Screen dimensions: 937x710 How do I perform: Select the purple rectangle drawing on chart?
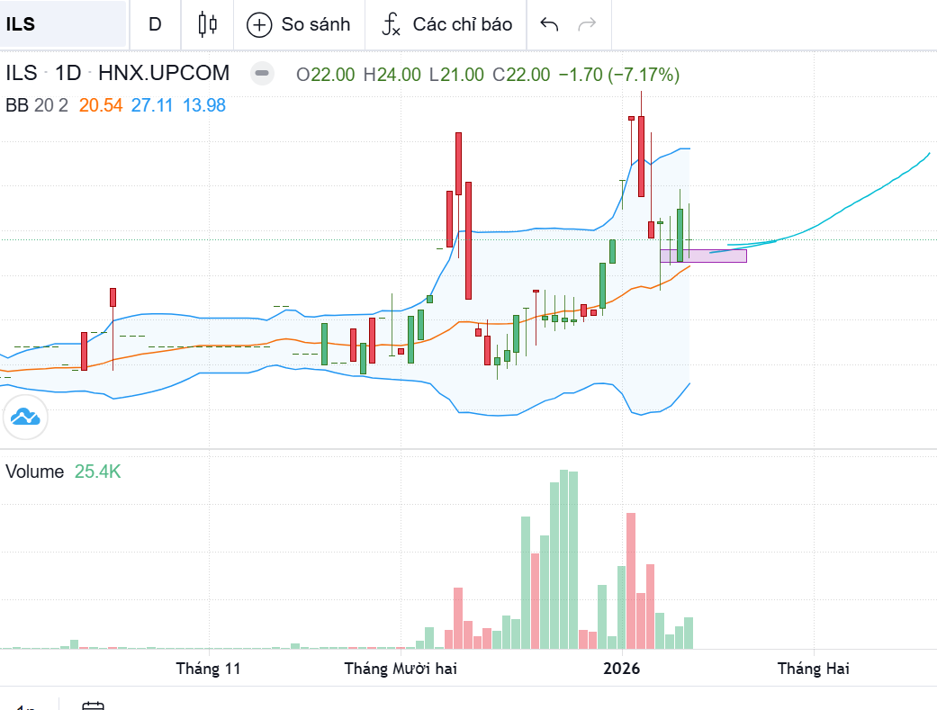703,256
